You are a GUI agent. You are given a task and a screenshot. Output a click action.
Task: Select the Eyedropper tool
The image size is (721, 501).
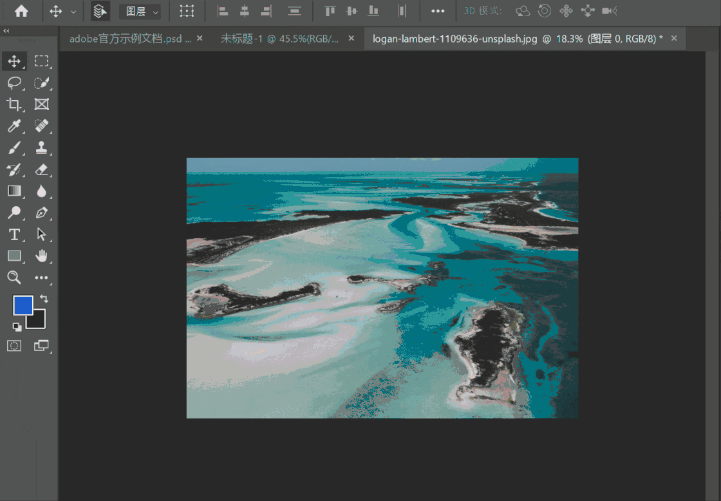[14, 126]
